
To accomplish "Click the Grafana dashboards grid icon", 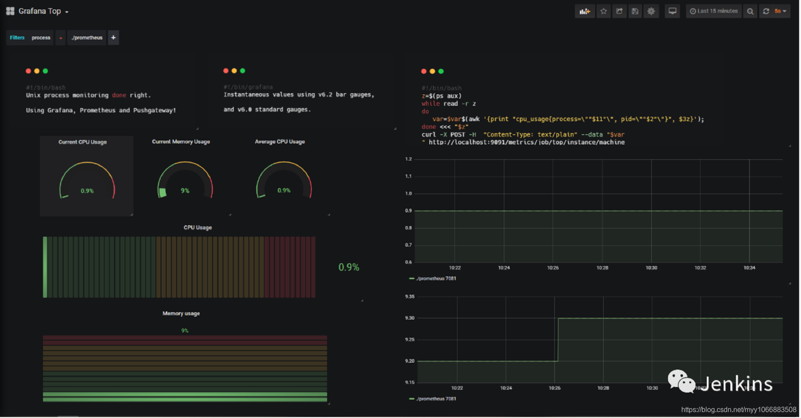I will tap(10, 11).
